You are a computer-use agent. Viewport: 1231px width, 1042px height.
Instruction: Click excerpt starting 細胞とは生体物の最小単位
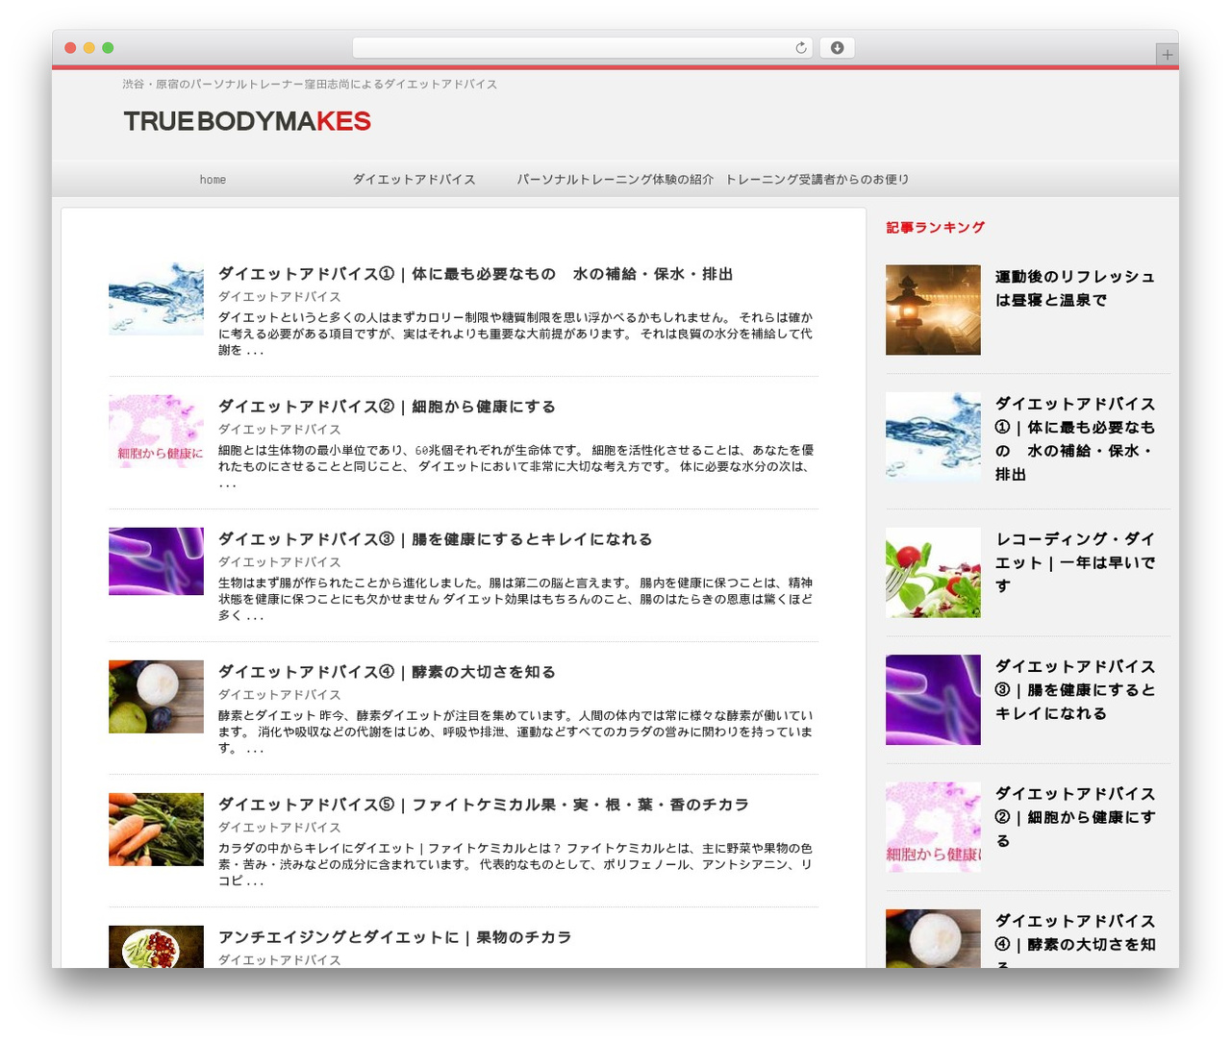tap(515, 466)
